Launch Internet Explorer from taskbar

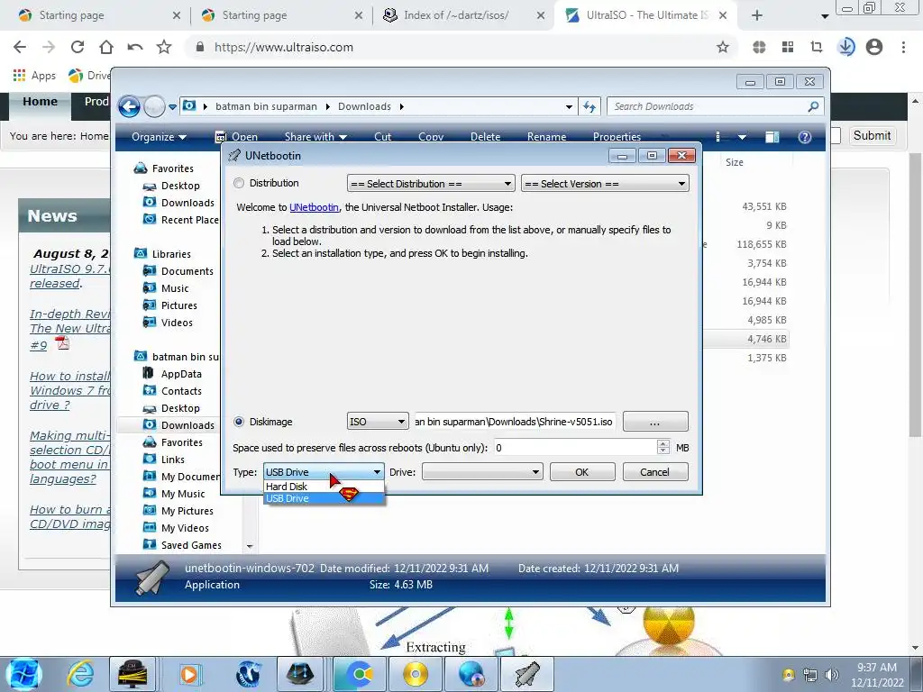(x=80, y=674)
